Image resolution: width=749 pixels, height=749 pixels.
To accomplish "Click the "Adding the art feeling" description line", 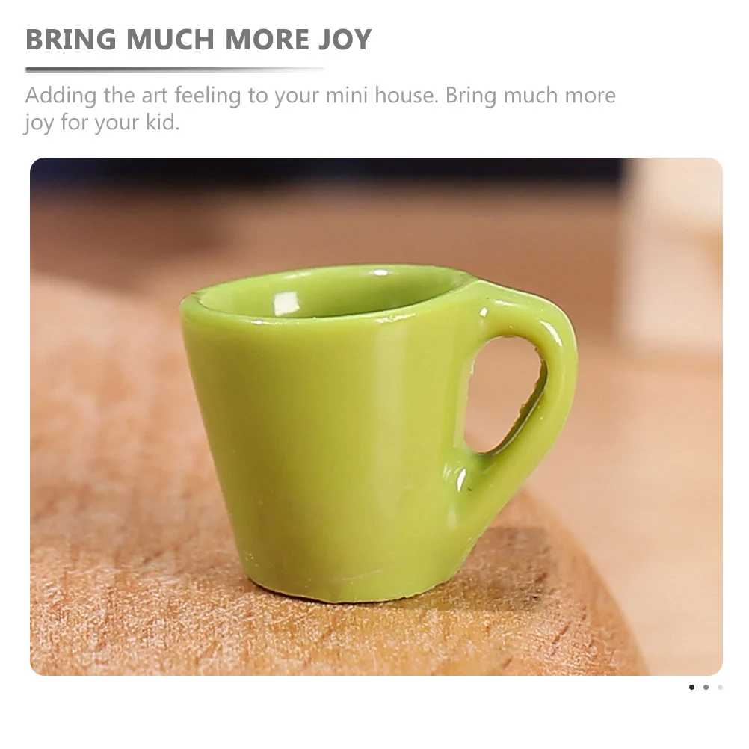I will [x=320, y=95].
